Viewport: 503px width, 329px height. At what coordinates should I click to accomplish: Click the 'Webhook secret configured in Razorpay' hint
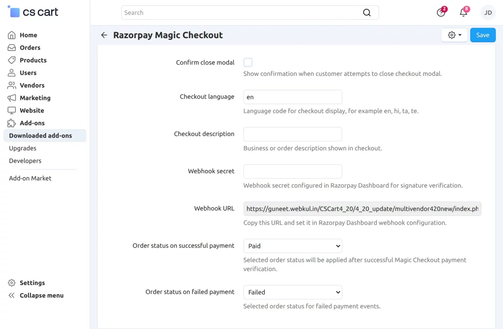353,186
